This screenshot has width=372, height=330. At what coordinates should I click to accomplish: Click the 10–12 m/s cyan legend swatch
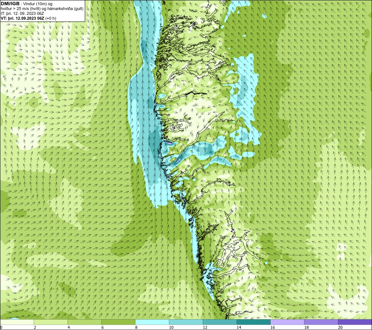tap(186, 322)
